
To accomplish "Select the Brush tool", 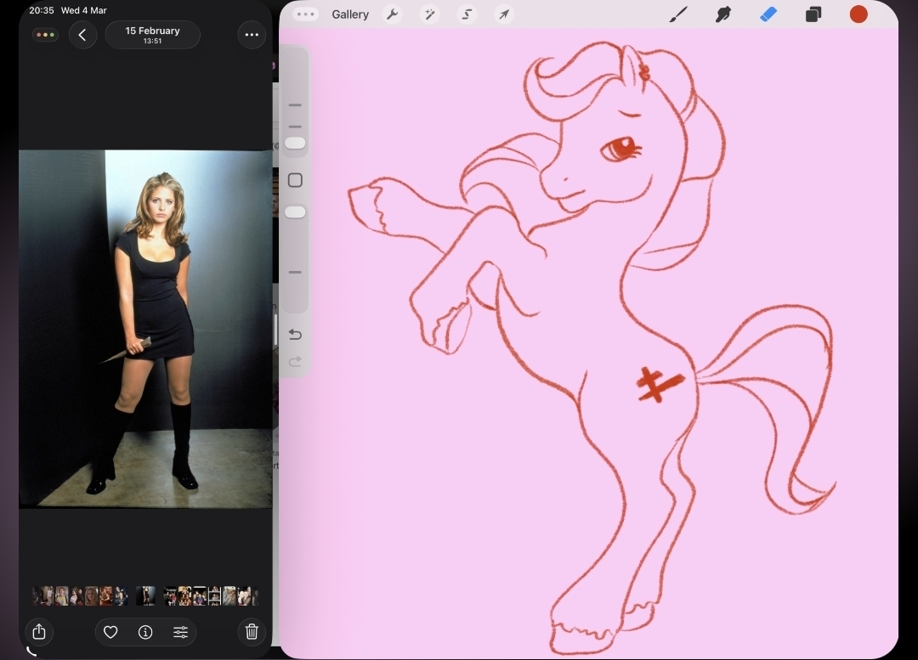I will tap(678, 14).
